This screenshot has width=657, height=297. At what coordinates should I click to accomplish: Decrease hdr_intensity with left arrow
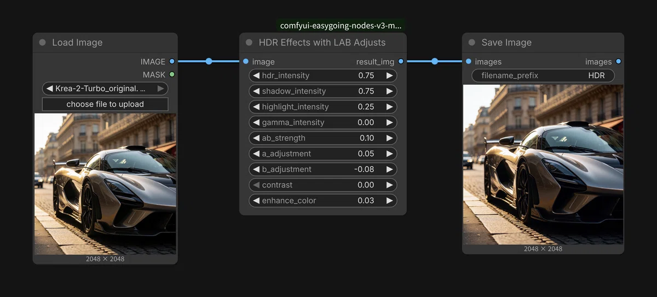pyautogui.click(x=256, y=75)
